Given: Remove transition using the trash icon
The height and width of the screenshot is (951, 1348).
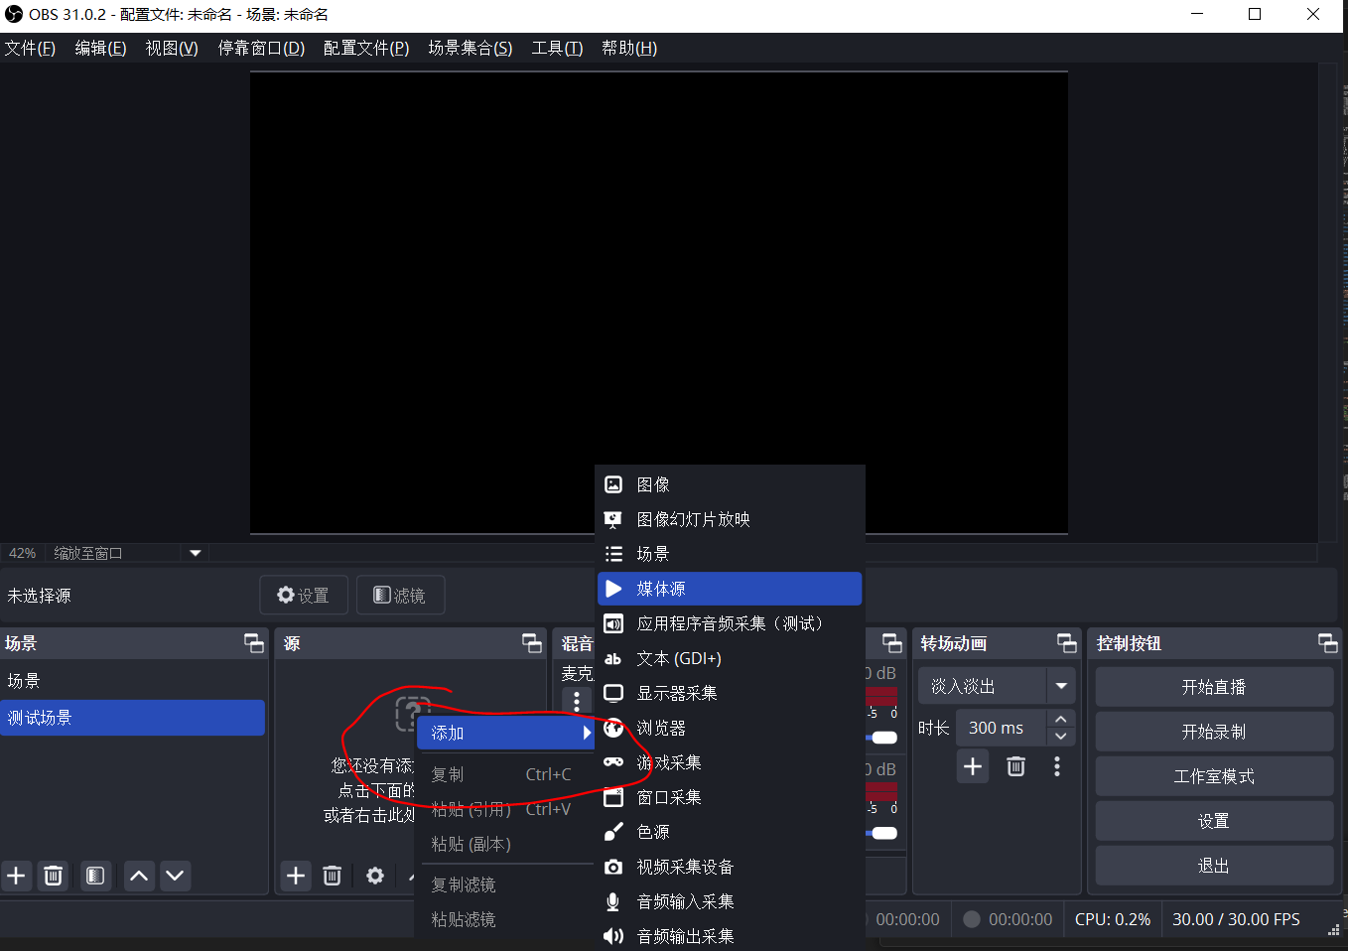Looking at the screenshot, I should tap(1015, 766).
